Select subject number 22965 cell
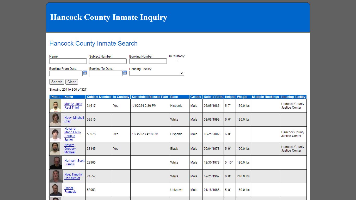Screen dimensions: 356x200 click(99, 162)
